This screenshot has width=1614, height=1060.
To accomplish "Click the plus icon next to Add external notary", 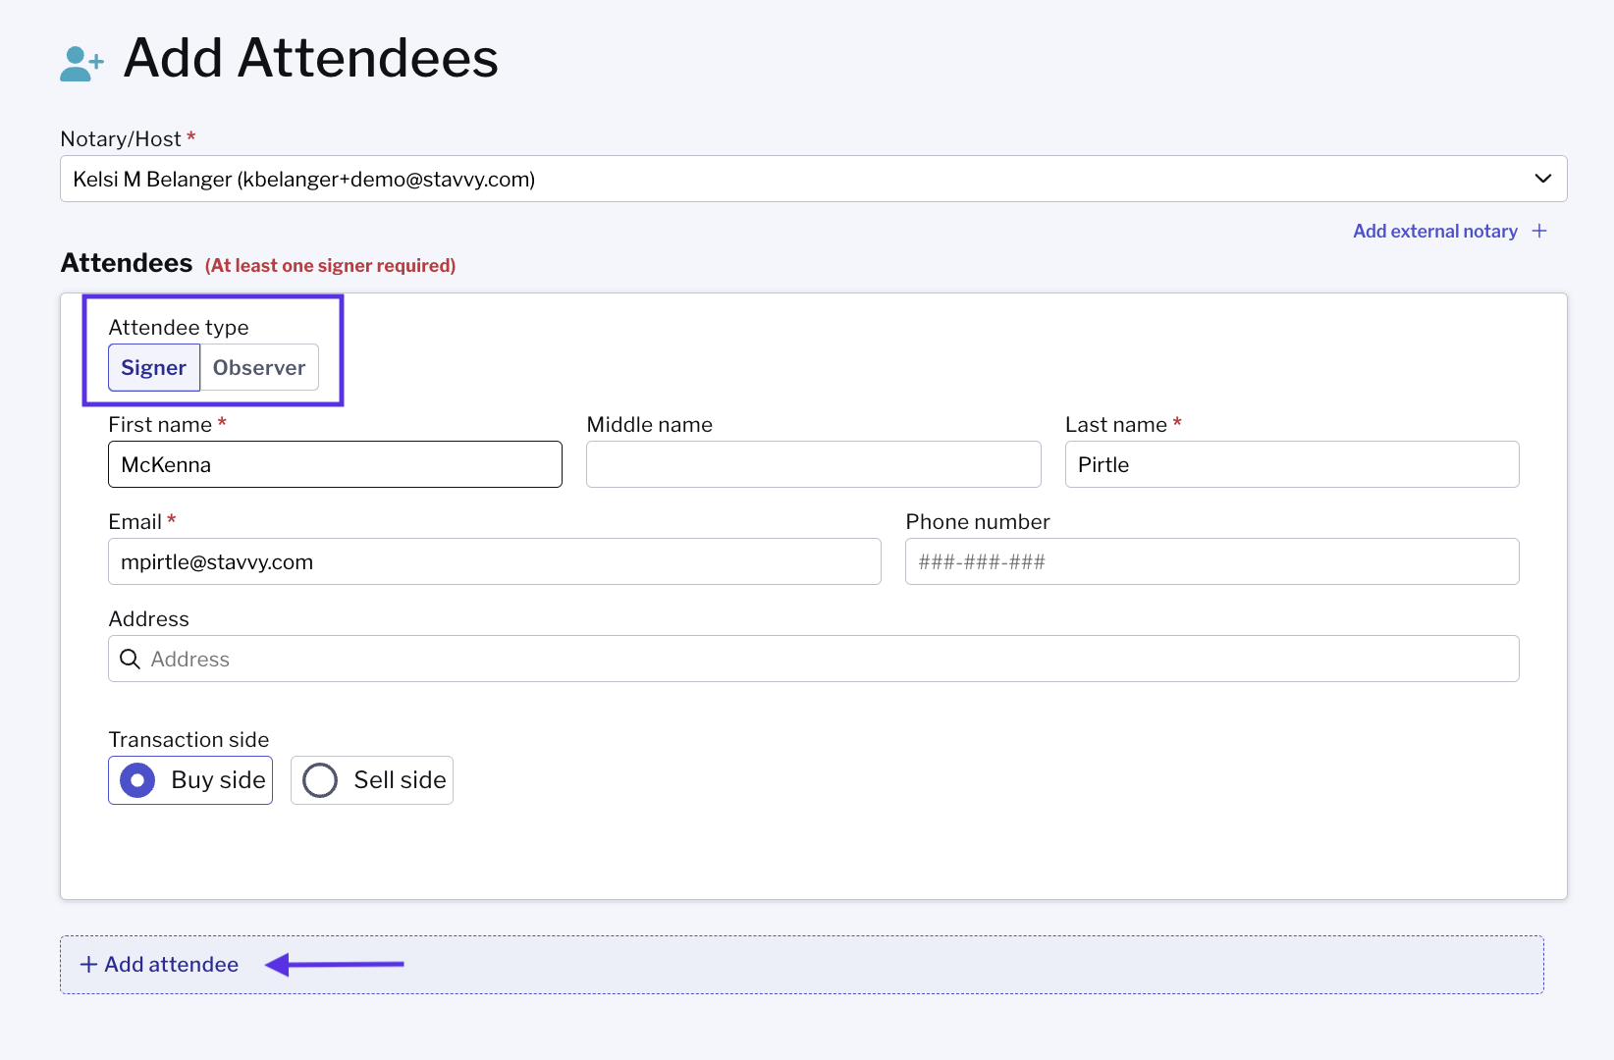I will click(x=1539, y=231).
